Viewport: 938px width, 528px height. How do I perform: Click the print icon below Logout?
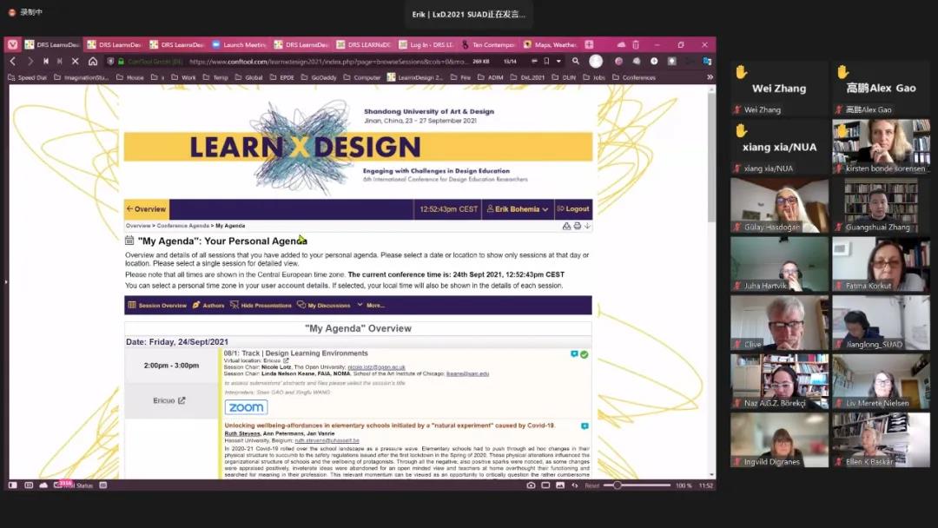[577, 226]
